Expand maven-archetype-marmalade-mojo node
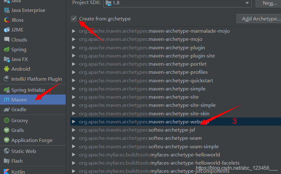This screenshot has width=281, height=174. coord(74,31)
